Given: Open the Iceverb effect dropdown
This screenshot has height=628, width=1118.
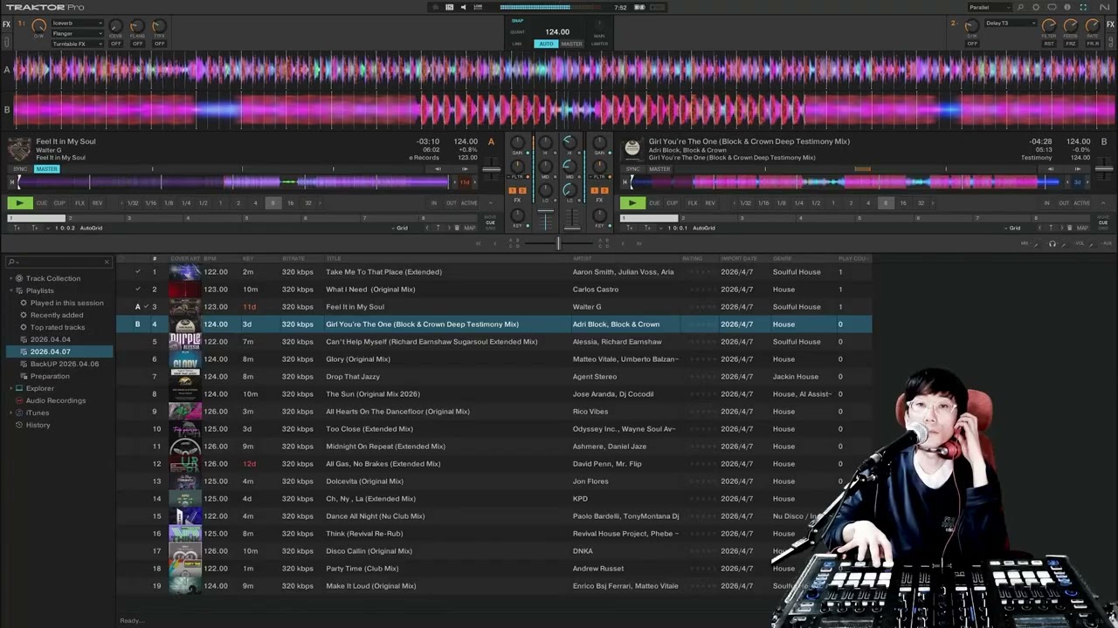Looking at the screenshot, I should click(x=77, y=24).
